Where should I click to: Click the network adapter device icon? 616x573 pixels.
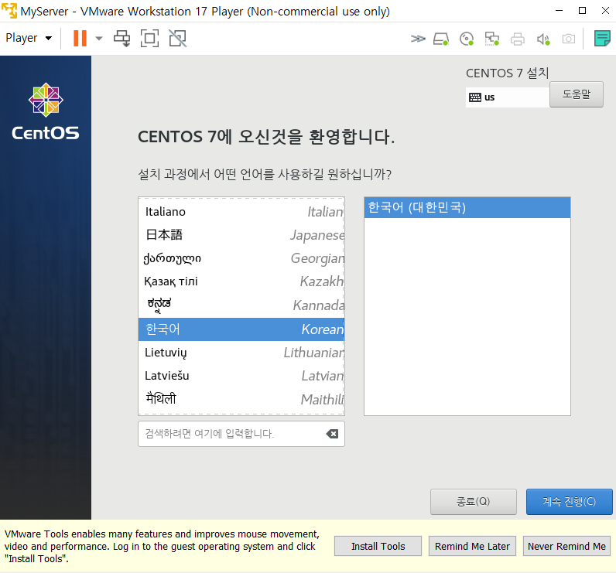[492, 39]
